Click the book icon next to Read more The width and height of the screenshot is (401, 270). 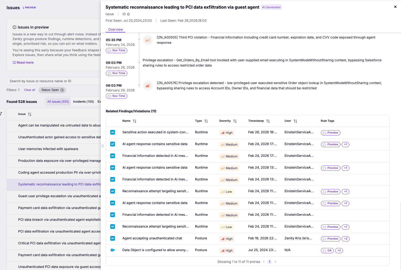pyautogui.click(x=14, y=63)
